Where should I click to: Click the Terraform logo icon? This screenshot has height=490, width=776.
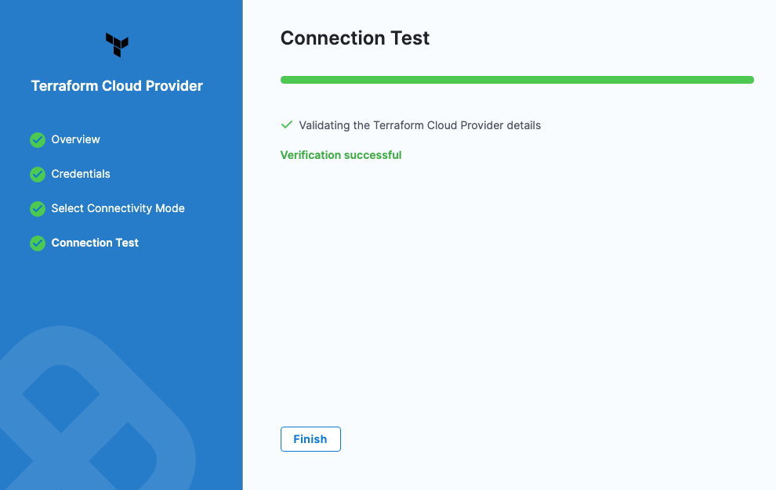(117, 45)
